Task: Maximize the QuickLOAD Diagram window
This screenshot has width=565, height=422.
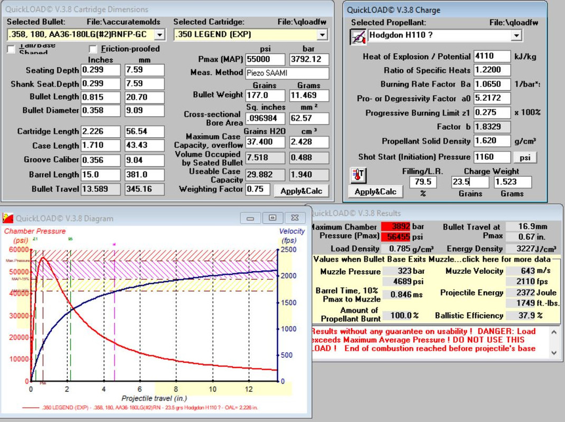Action: click(x=272, y=218)
